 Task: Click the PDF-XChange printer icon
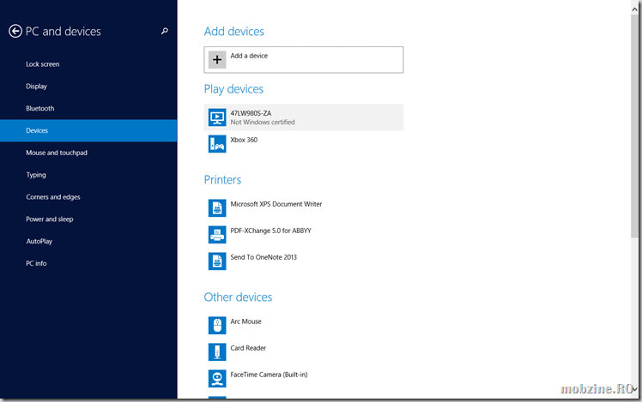[x=217, y=235]
